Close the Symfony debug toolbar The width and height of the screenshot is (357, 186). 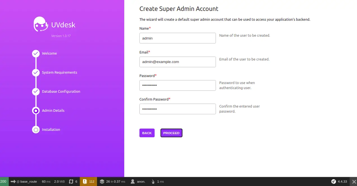point(354,182)
